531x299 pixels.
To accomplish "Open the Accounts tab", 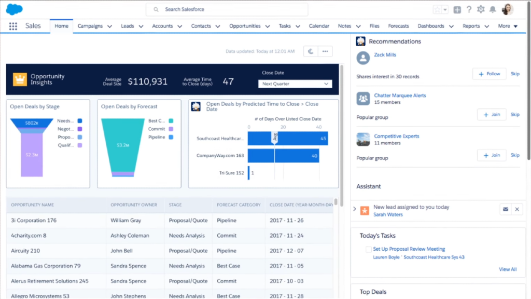I will tap(162, 26).
